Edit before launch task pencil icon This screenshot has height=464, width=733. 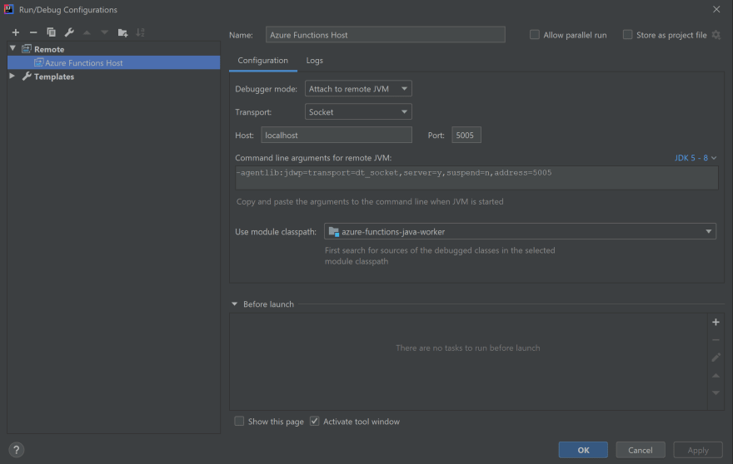pos(716,358)
